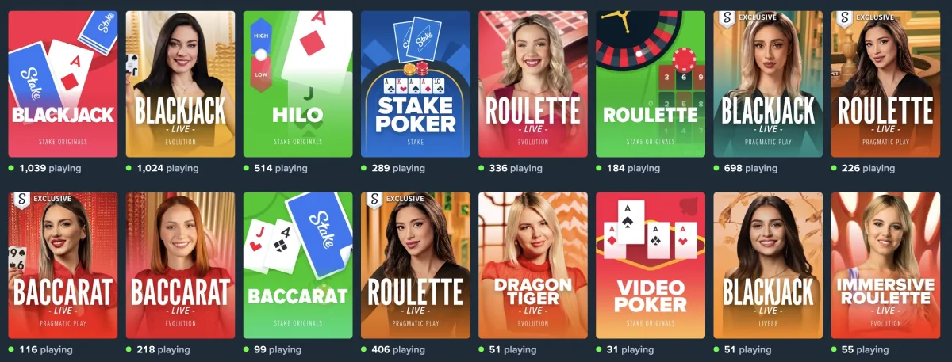Screen dimensions: 952x362
Task: Launch the Hilo game card
Action: 297,84
